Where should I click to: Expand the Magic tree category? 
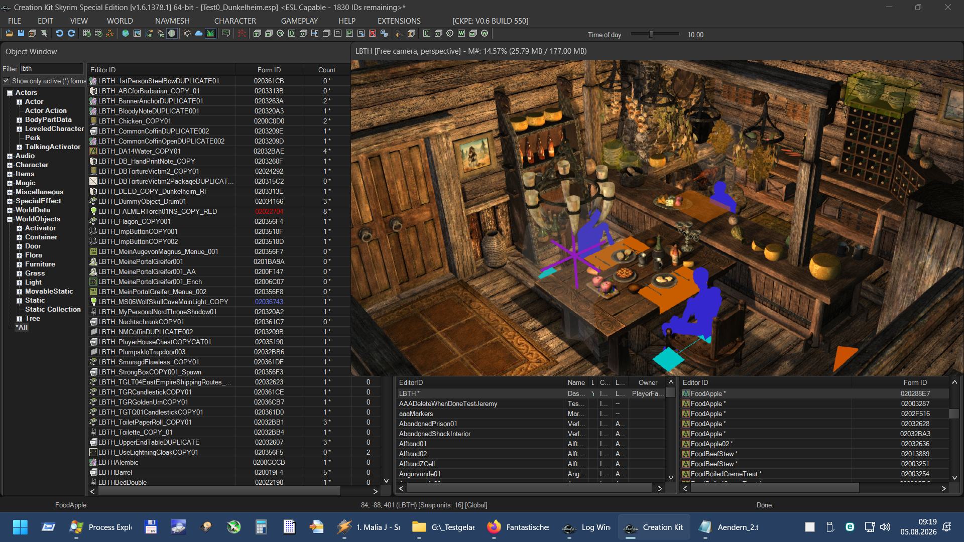tap(10, 183)
